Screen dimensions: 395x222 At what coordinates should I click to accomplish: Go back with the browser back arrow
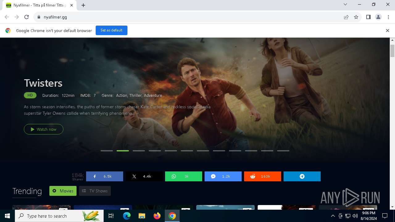tap(7, 17)
